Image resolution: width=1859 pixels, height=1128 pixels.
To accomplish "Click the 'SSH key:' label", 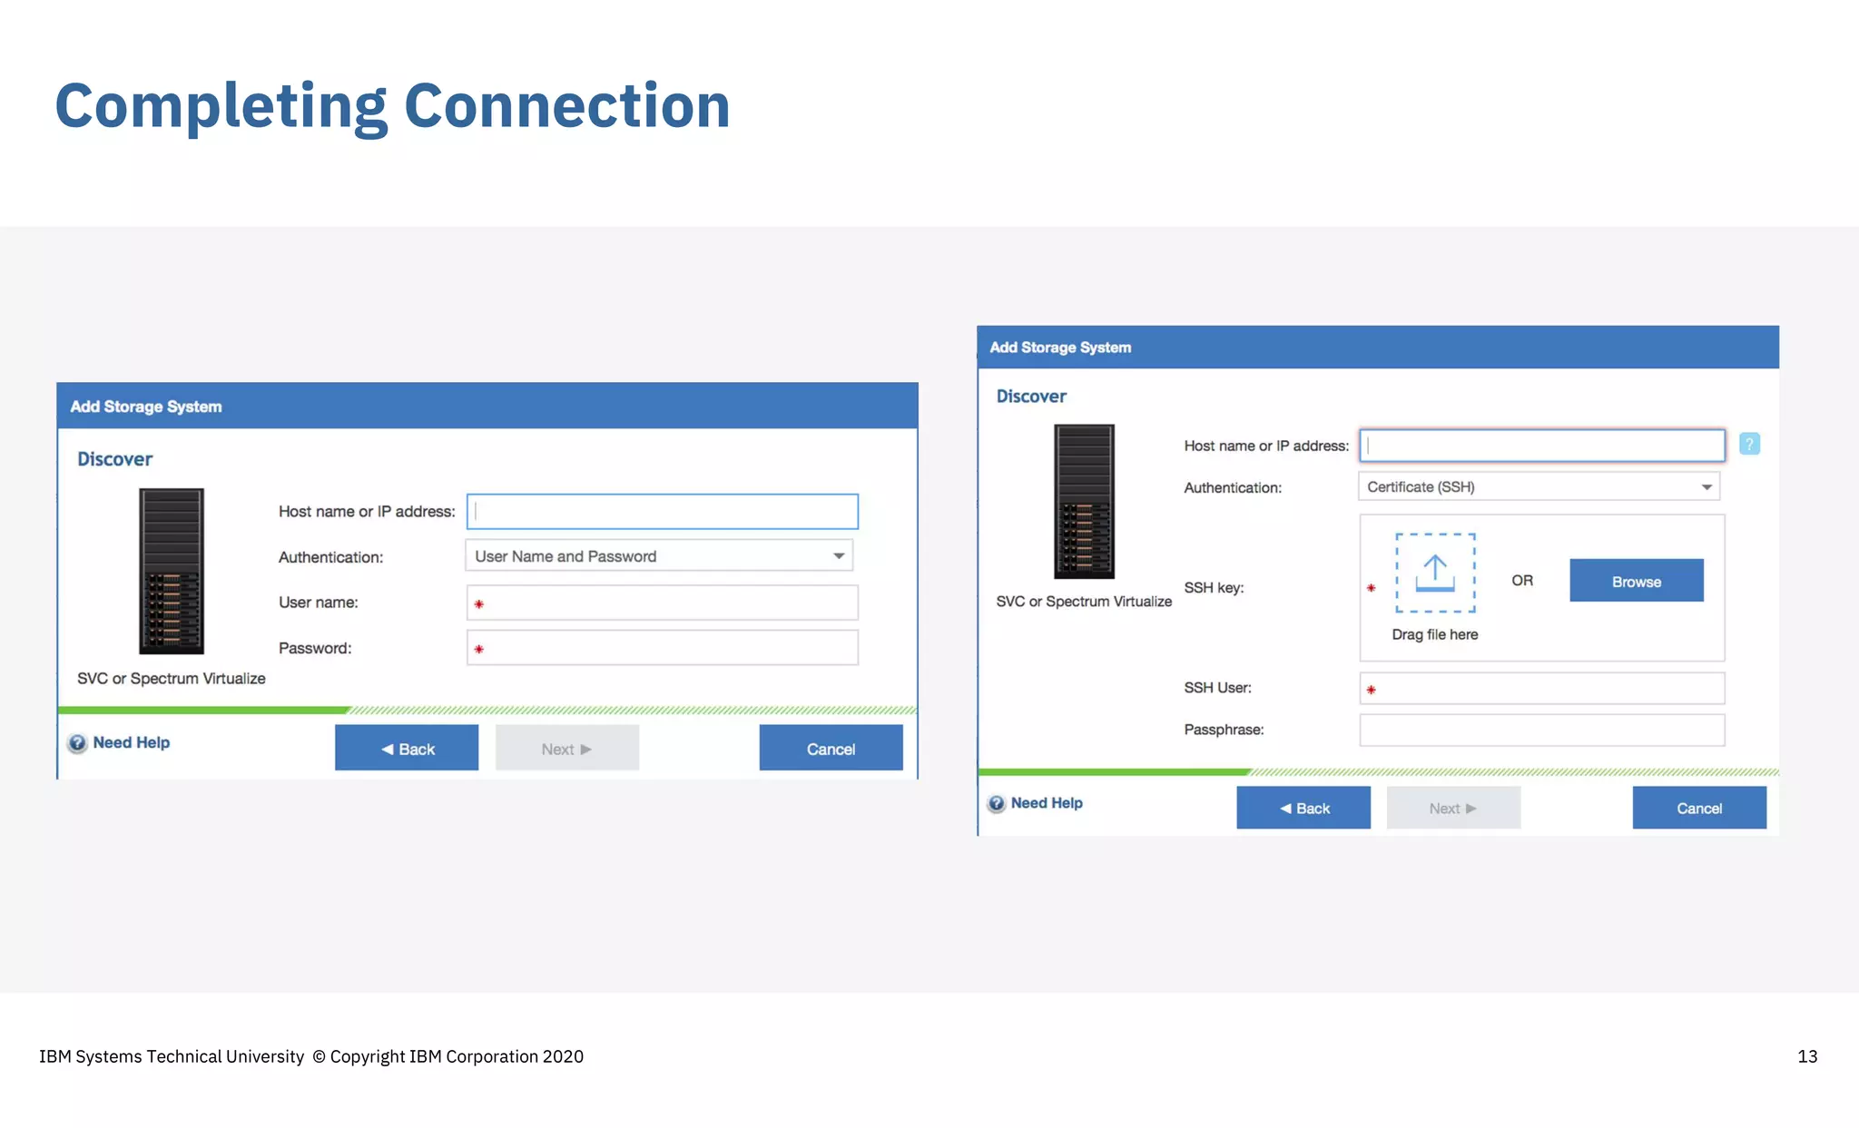I will click(1214, 587).
